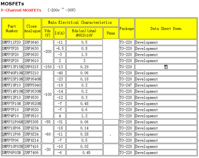Select part number DMFP7P10N
Screen dimensions: 199x158
(11, 104)
